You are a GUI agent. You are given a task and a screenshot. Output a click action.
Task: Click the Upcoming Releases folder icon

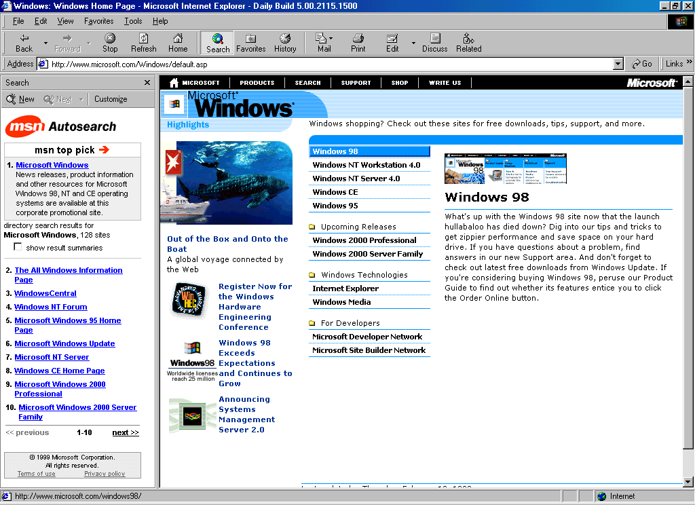coord(312,227)
